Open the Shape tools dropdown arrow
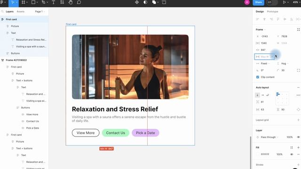The image size is (301, 169). pyautogui.click(x=37, y=2)
